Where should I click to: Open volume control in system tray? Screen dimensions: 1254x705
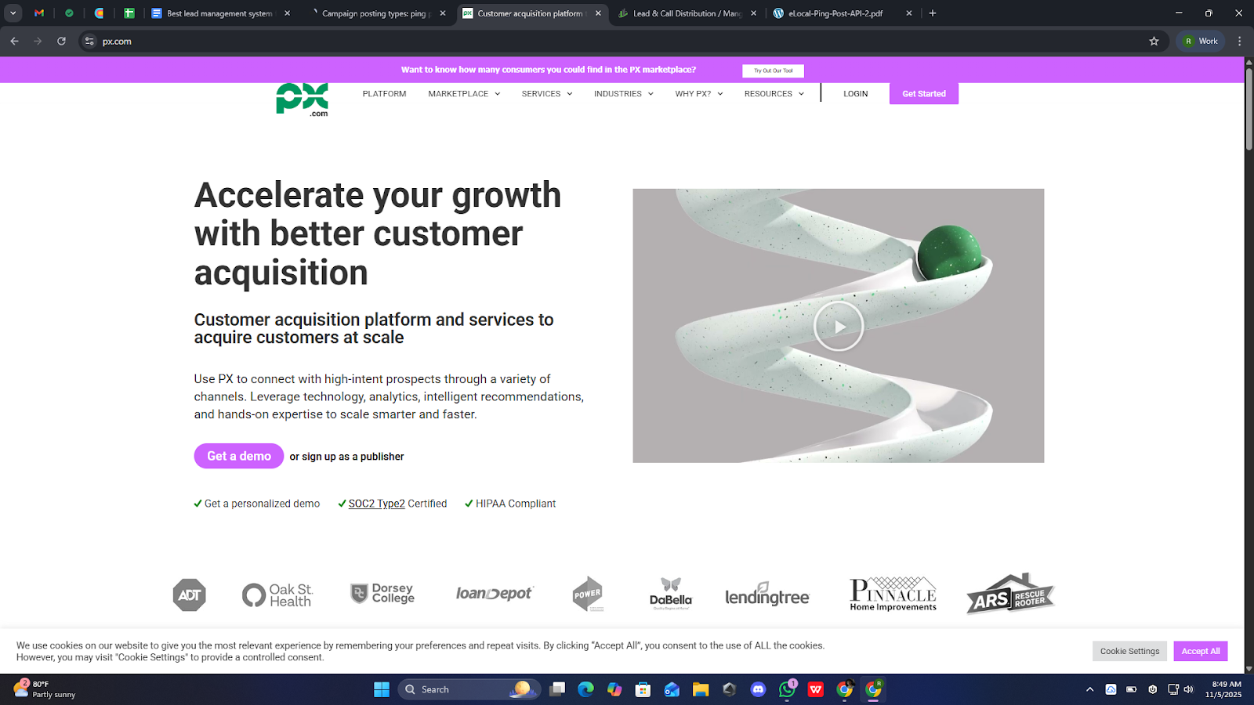1189,689
